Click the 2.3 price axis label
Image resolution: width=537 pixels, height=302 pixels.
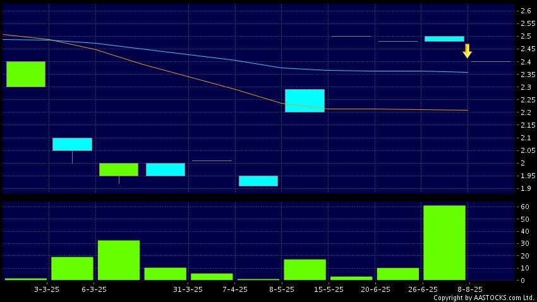coord(526,87)
